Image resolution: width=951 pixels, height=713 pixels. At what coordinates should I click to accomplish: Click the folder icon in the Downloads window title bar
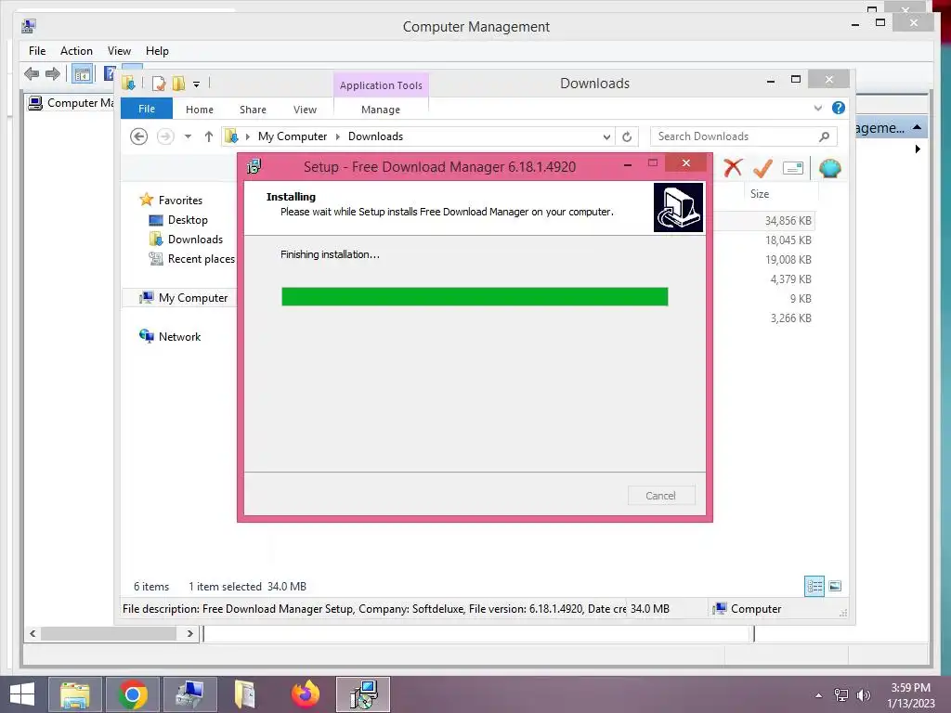tap(128, 83)
